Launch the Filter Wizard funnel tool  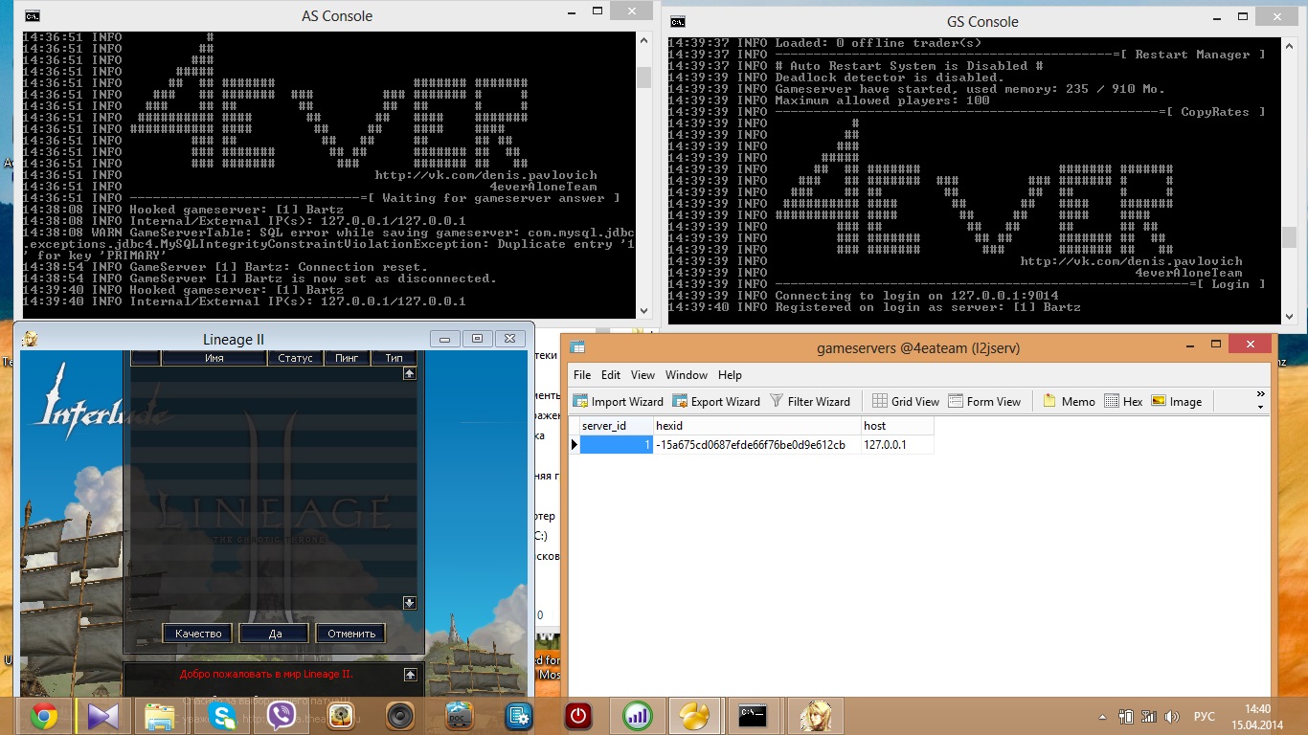coord(810,401)
